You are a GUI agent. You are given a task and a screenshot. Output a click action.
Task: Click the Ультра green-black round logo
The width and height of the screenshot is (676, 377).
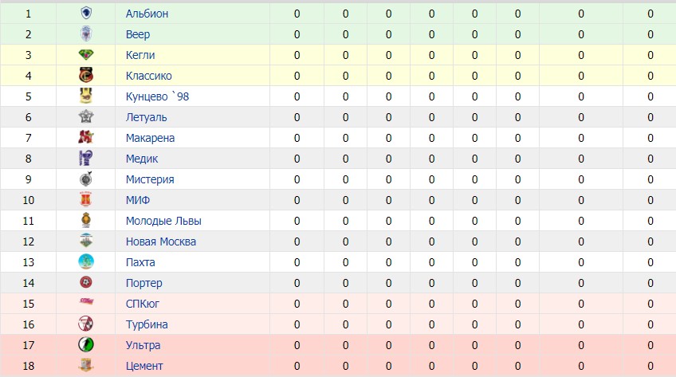(86, 344)
